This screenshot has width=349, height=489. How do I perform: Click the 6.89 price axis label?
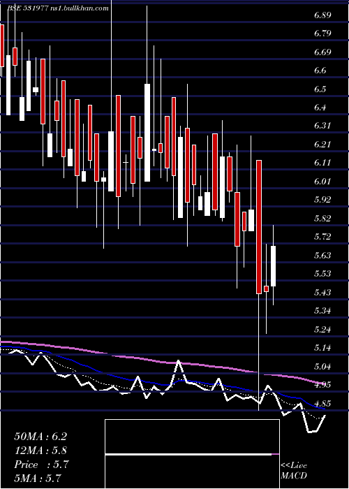pyautogui.click(x=322, y=15)
